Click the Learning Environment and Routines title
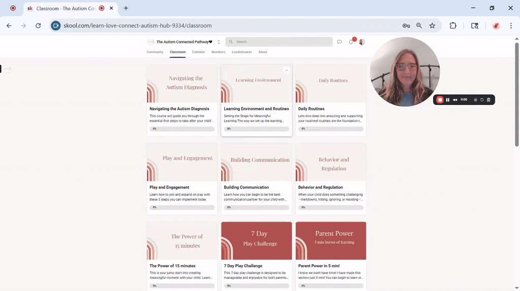This screenshot has width=520, height=291. (x=256, y=108)
